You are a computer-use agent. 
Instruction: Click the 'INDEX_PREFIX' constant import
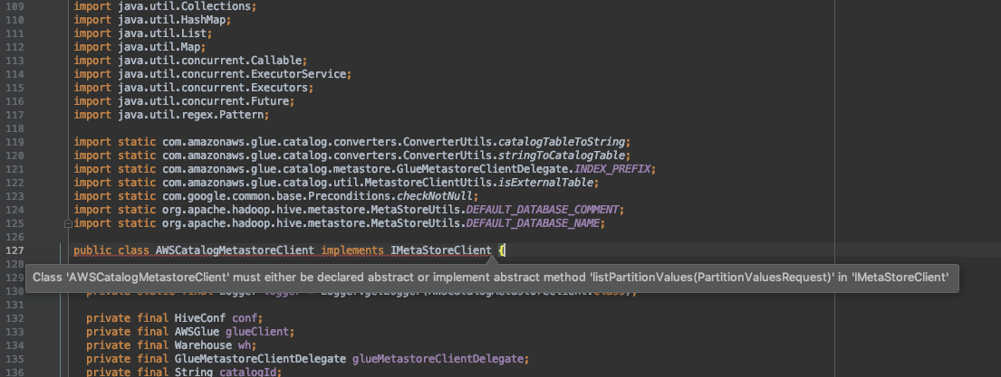point(611,169)
